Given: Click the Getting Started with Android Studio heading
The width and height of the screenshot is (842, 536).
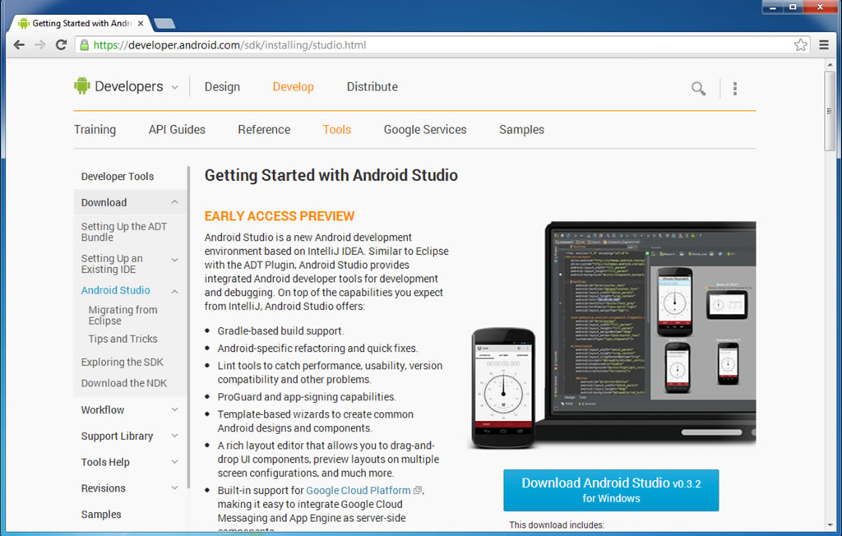Looking at the screenshot, I should pos(331,175).
